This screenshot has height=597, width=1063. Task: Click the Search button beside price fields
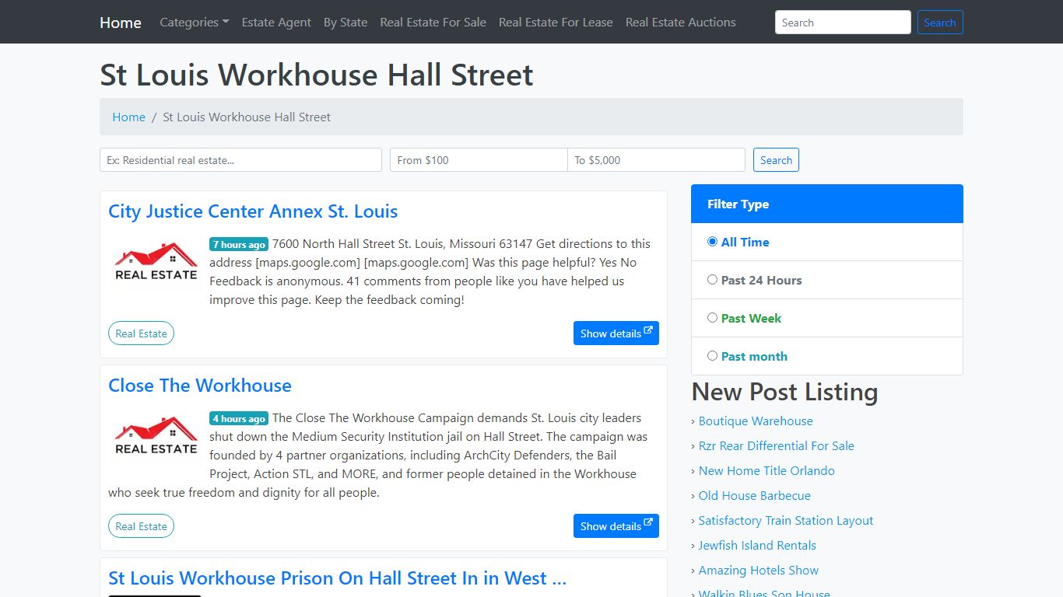tap(776, 160)
